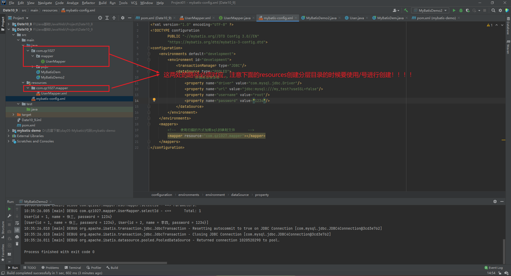Toggle tool window bars via the bottom-left status icon

pos(3,273)
